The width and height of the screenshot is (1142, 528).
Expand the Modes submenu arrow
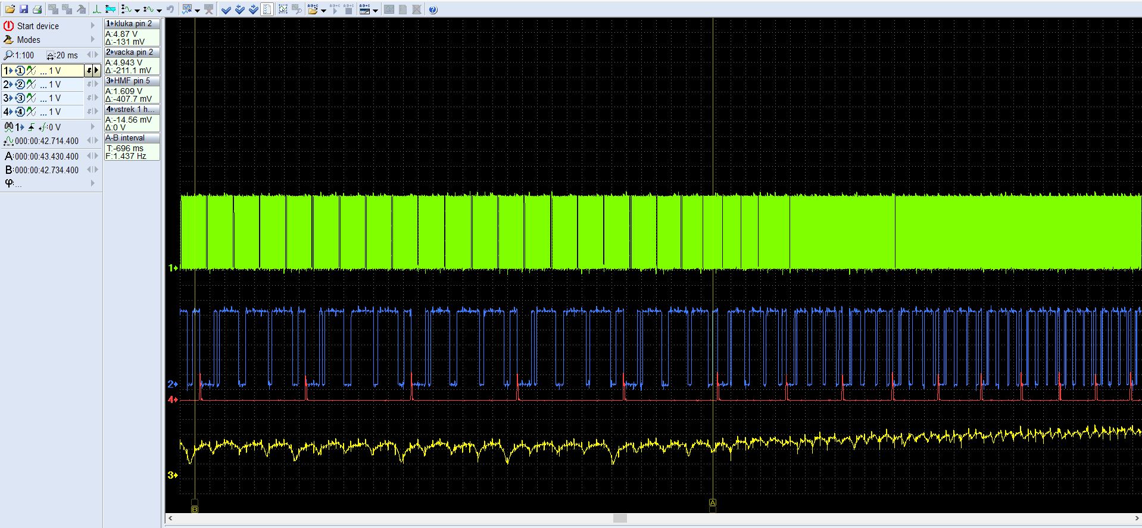[93, 39]
